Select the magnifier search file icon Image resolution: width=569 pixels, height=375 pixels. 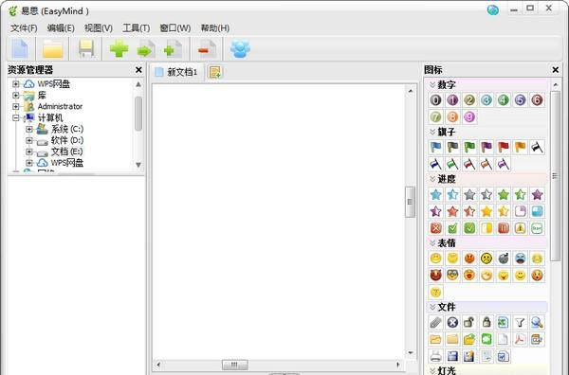pos(537,323)
